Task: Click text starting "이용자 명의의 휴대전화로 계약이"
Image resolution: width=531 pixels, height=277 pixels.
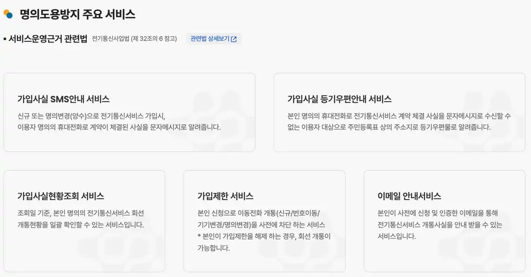Action: 119,127
